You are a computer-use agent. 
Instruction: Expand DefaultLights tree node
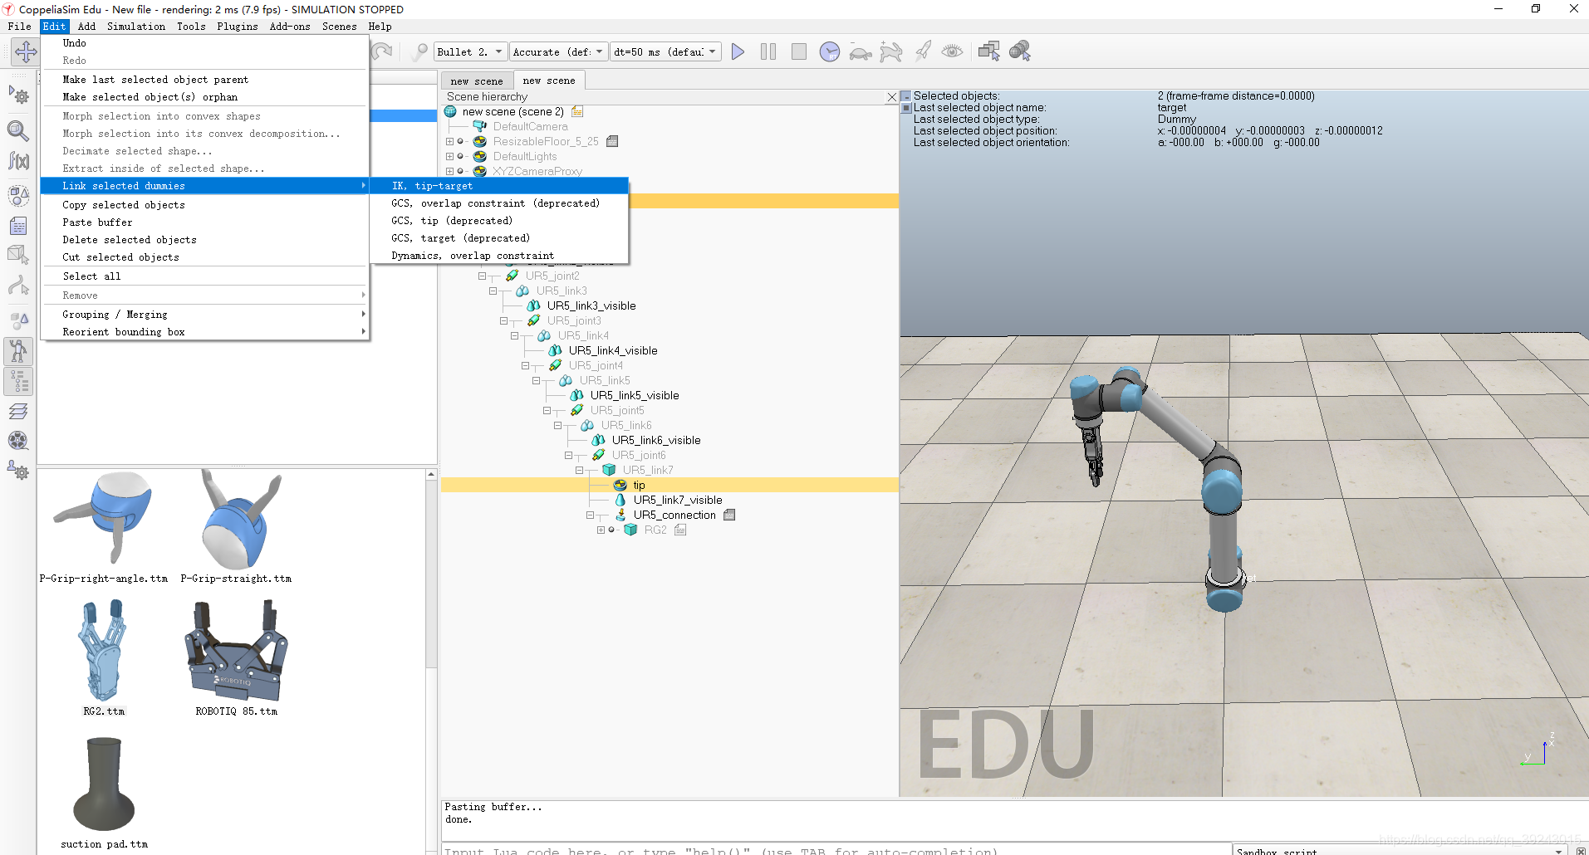pyautogui.click(x=449, y=156)
